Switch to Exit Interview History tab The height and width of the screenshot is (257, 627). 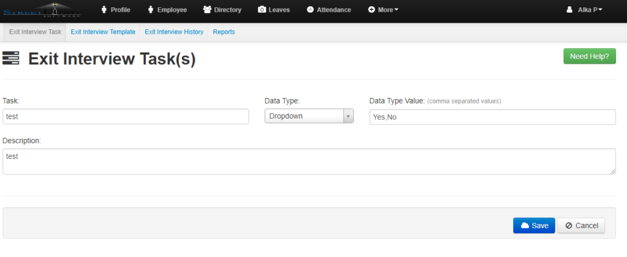(174, 32)
